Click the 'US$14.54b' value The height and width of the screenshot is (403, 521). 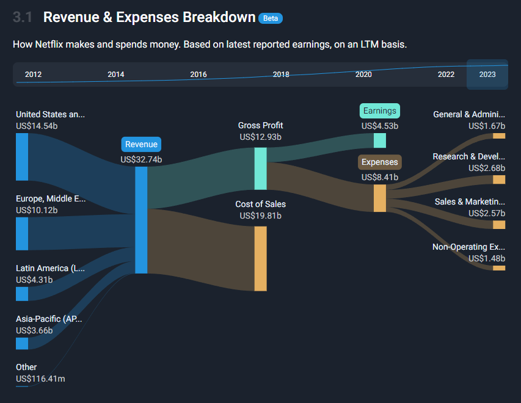(x=37, y=126)
